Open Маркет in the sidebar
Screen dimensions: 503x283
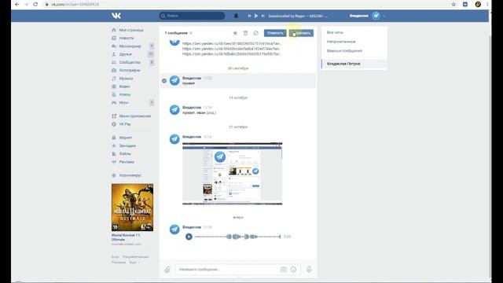[126, 138]
